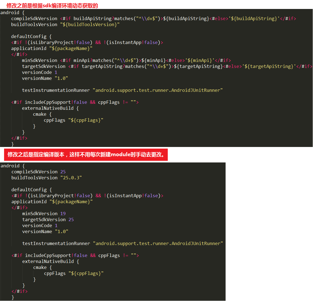Viewport: 313px width, 301px height.
Task: Click the minSdkVersion line using minApi matches
Action: 126,60
